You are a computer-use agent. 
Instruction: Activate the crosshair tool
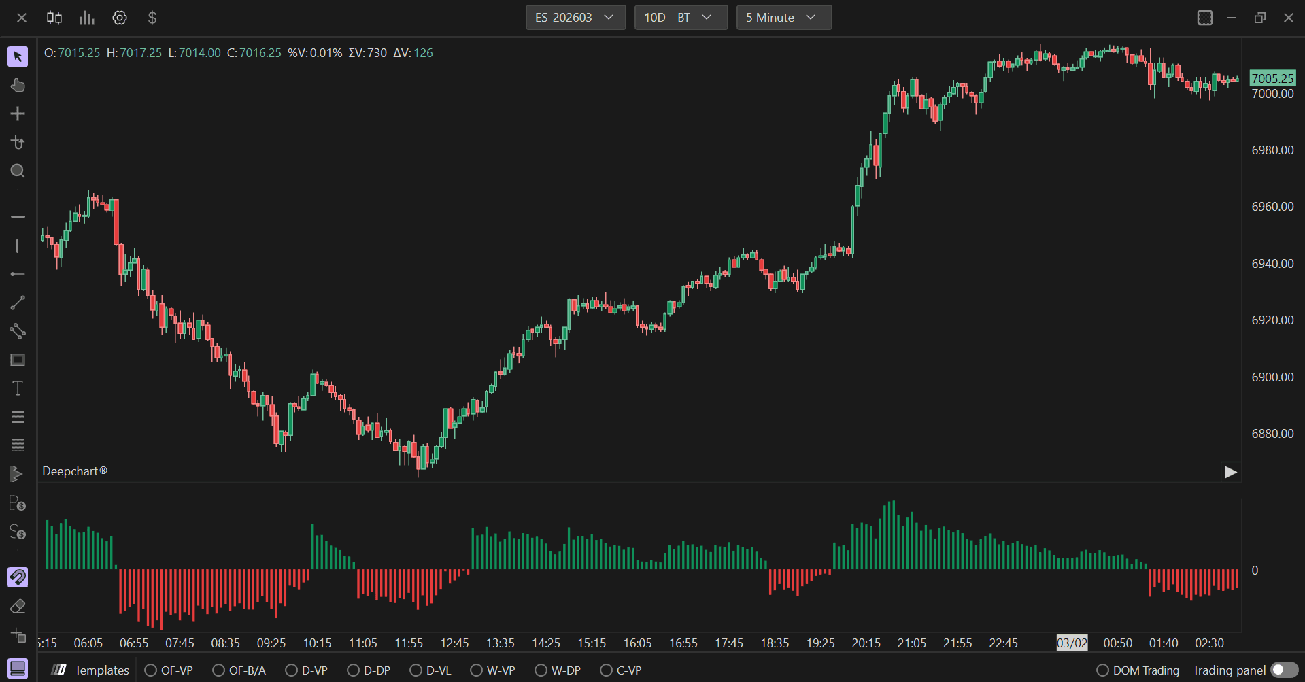(x=18, y=114)
